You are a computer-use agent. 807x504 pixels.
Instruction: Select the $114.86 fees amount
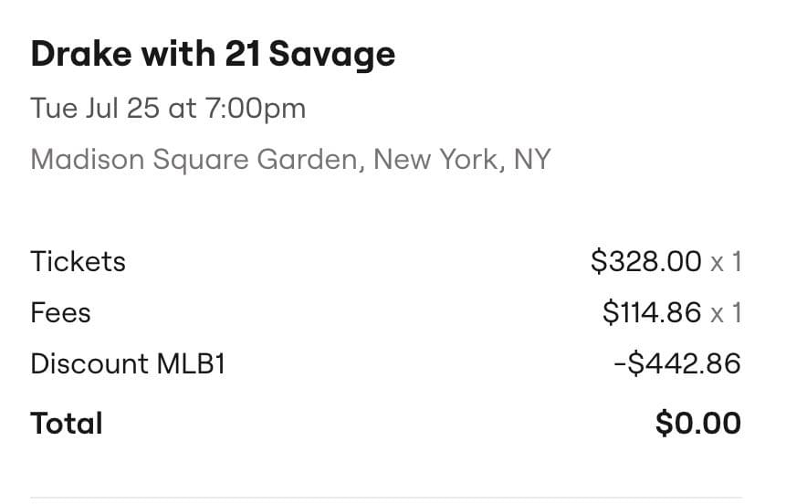pos(652,313)
